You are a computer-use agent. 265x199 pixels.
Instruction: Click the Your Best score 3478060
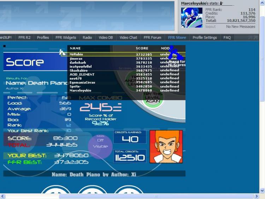pos(71,155)
